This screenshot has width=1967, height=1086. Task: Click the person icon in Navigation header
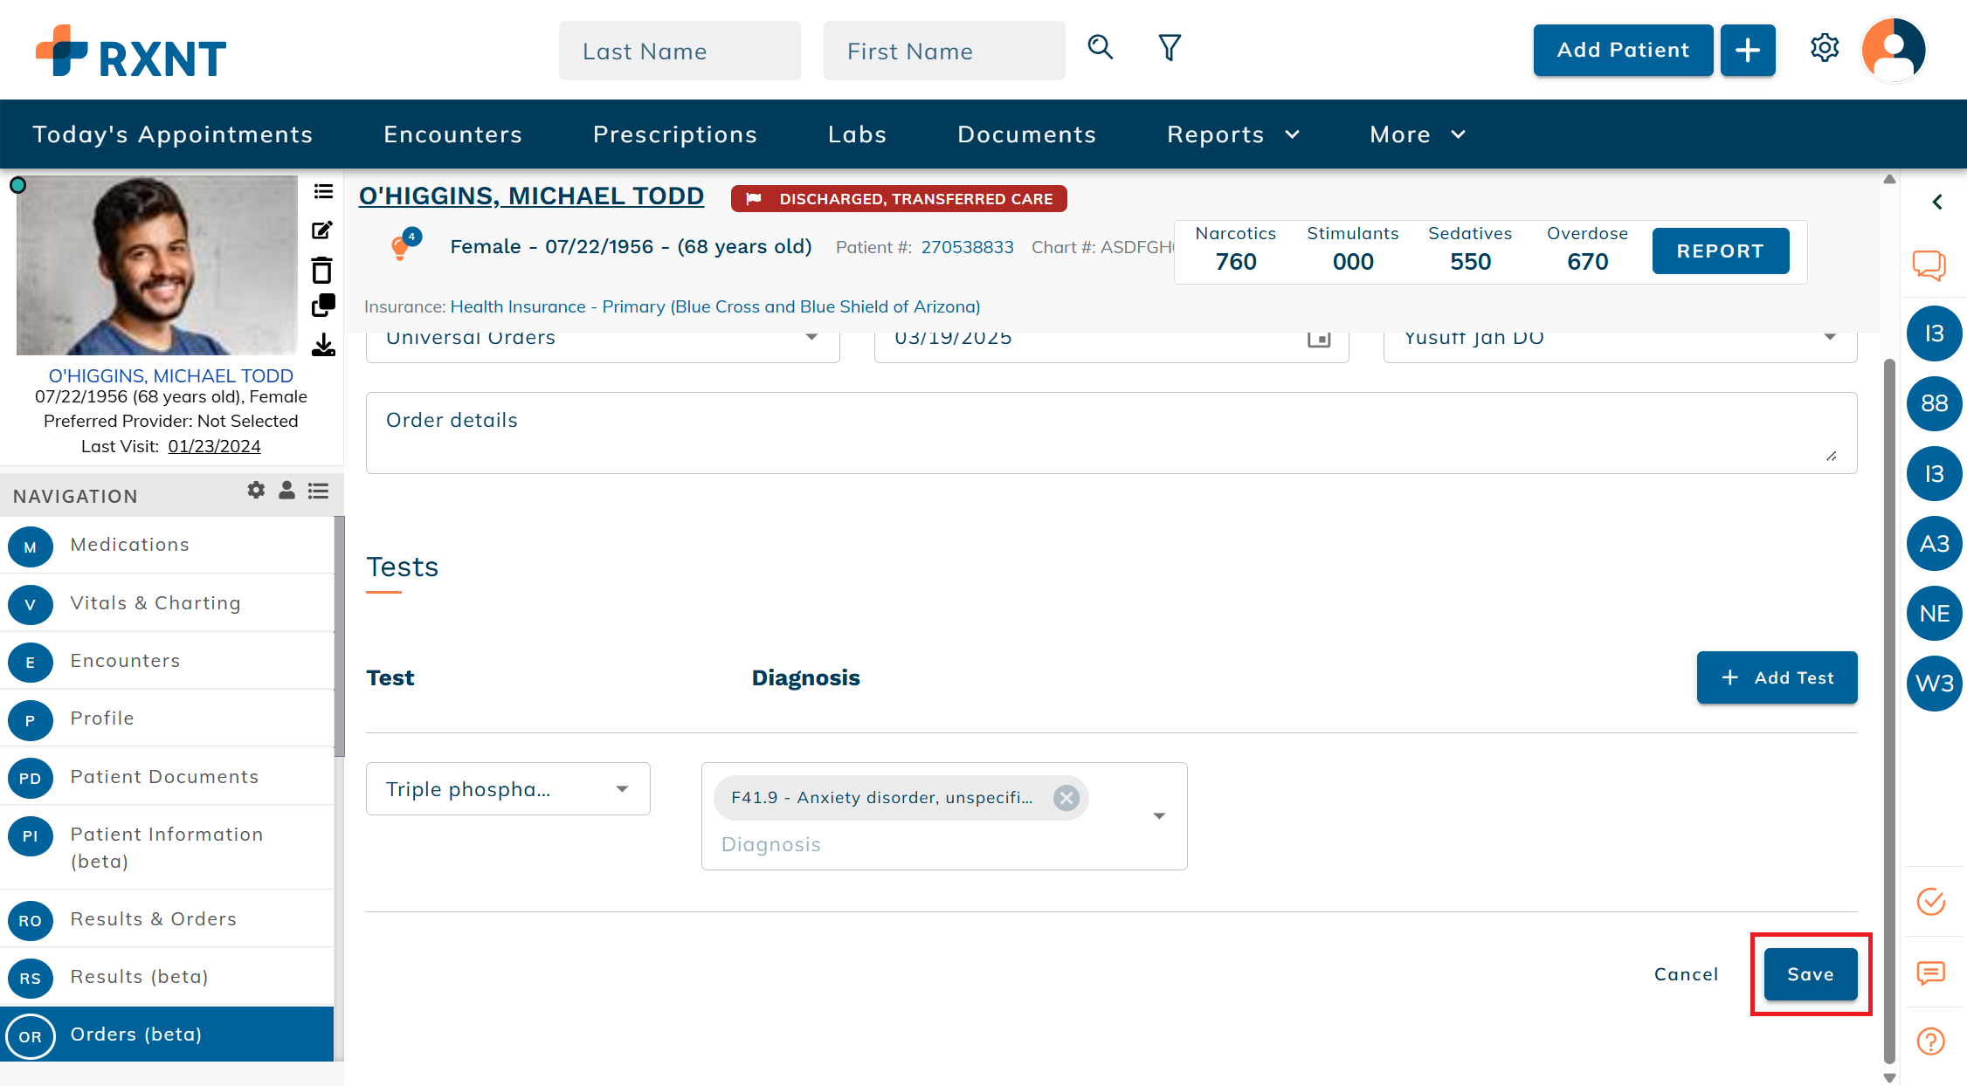coord(286,491)
